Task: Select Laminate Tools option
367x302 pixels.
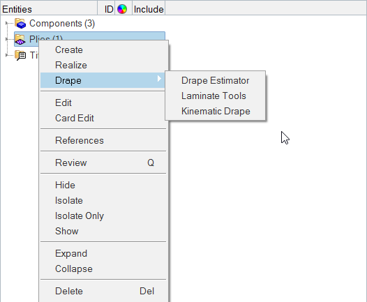Action: pos(215,96)
